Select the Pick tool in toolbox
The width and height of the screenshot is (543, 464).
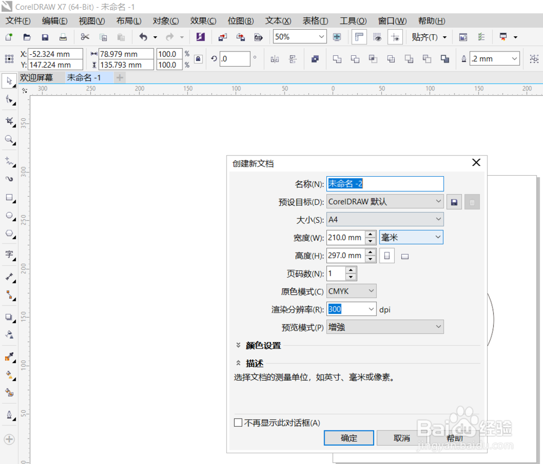tap(9, 81)
